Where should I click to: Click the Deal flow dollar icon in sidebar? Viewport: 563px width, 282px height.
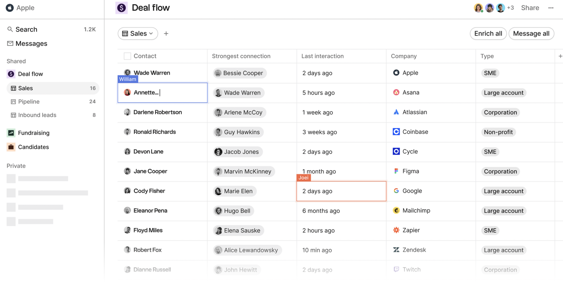click(11, 74)
